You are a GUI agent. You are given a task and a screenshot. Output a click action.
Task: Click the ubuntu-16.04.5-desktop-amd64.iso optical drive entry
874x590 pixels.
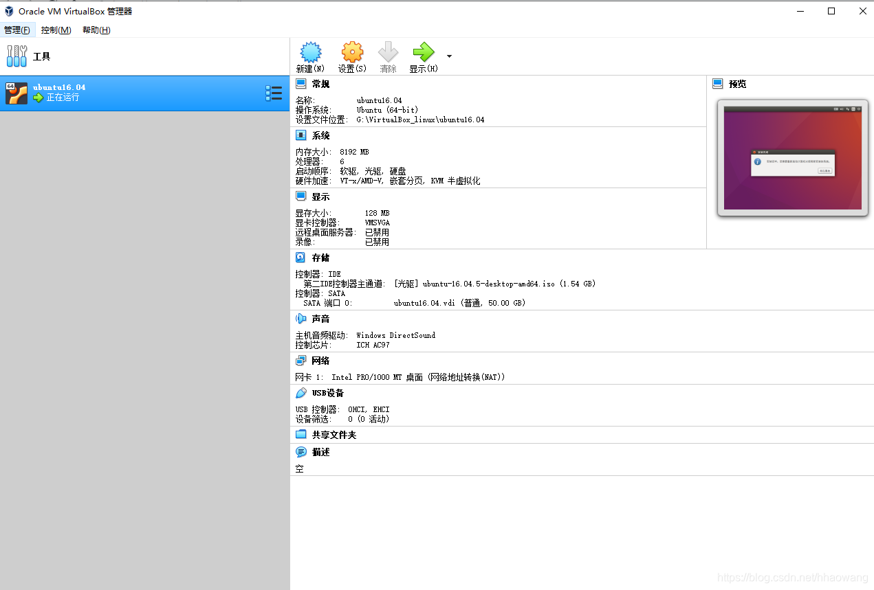494,284
